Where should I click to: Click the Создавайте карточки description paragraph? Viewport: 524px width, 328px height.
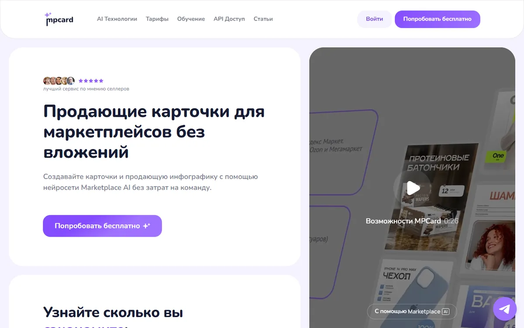(151, 182)
